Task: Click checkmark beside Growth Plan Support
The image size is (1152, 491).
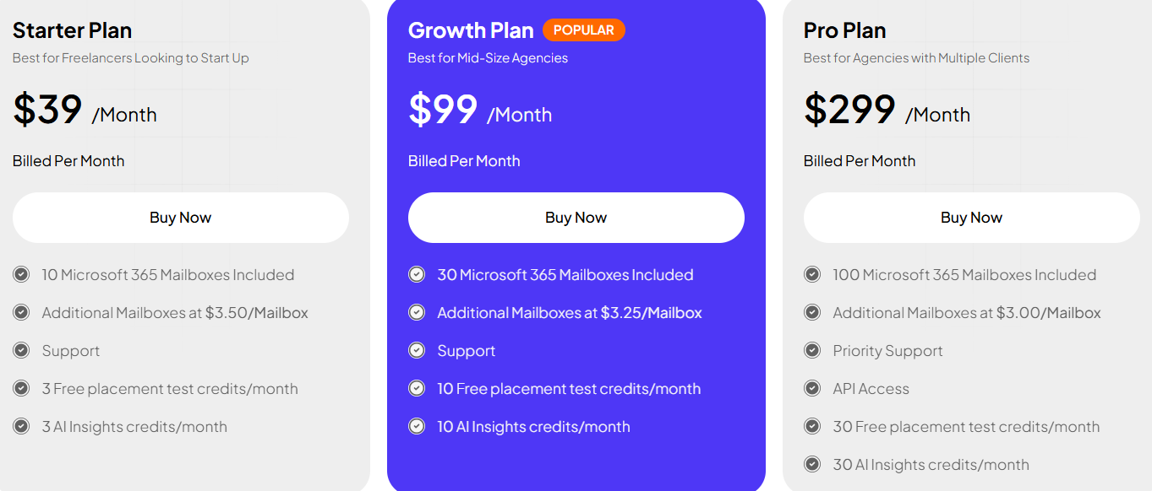Action: pyautogui.click(x=417, y=350)
